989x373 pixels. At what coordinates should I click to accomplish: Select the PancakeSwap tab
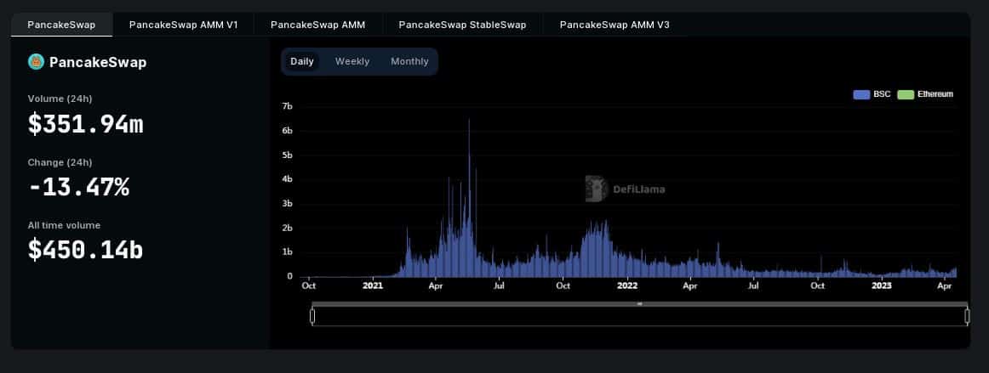[x=62, y=25]
